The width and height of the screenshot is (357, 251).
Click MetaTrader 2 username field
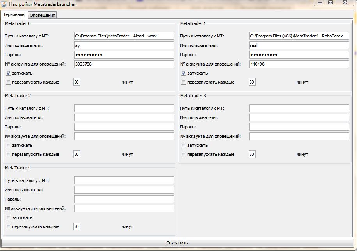124,117
